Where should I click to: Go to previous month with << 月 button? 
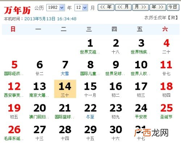[123, 7]
